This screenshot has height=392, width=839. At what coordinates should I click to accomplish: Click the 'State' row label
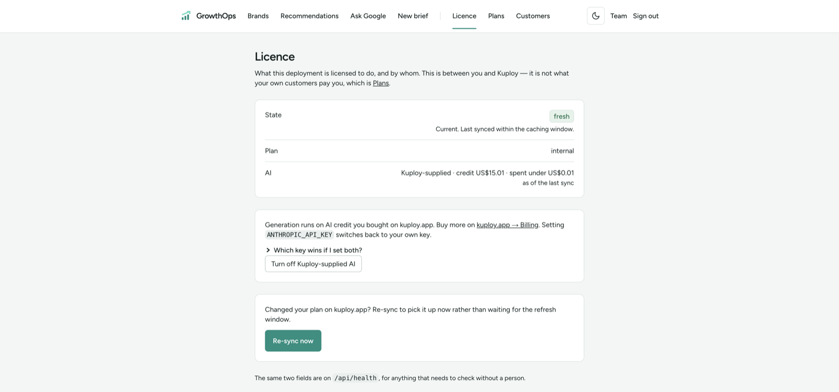pos(273,115)
